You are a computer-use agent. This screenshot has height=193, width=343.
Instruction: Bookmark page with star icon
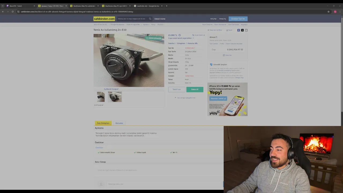[x=329, y=12]
